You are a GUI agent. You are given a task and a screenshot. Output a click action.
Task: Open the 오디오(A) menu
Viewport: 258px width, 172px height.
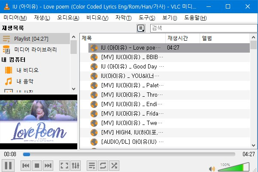tap(68, 18)
